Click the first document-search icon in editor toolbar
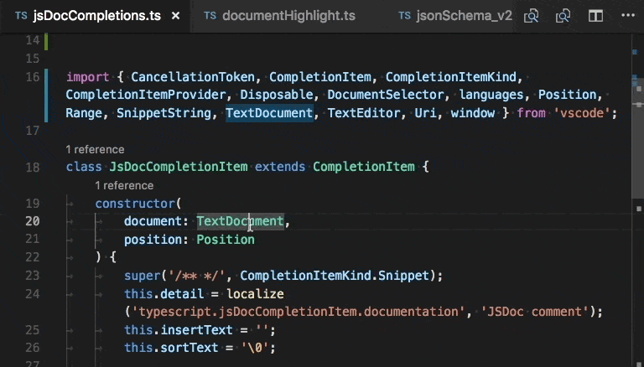644x367 pixels. pos(531,16)
